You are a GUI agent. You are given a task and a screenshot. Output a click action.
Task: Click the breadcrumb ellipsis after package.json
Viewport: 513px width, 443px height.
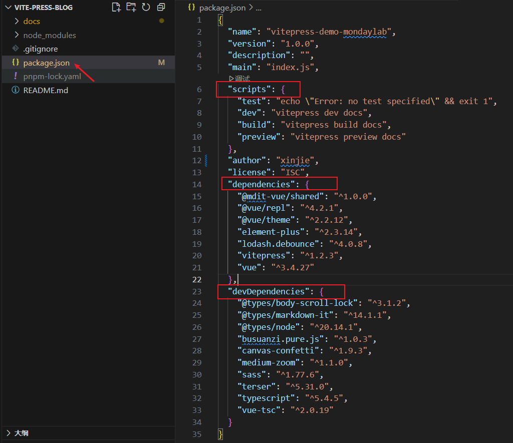point(259,8)
